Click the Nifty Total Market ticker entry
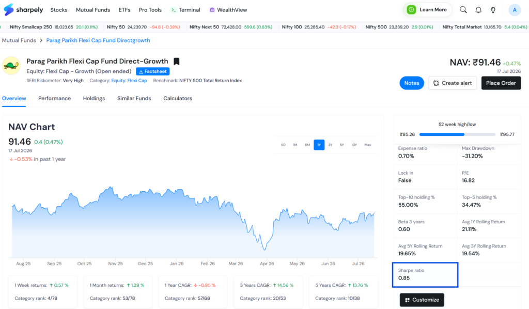The height and width of the screenshot is (309, 529). (x=485, y=27)
